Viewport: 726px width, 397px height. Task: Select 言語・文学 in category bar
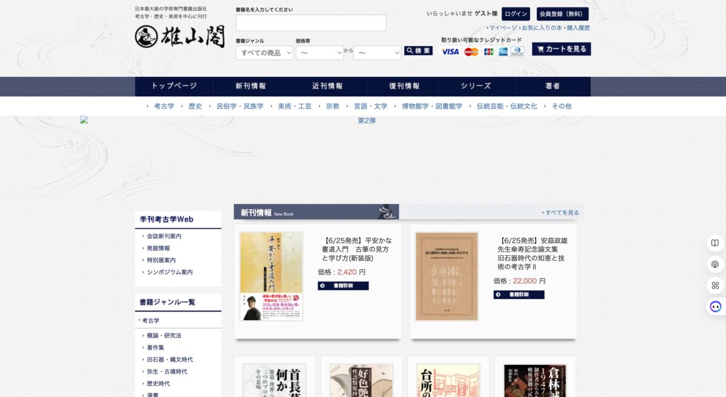(x=371, y=106)
